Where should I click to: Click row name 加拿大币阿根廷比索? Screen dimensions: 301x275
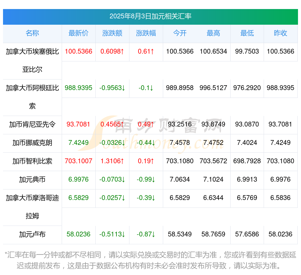click(32, 97)
